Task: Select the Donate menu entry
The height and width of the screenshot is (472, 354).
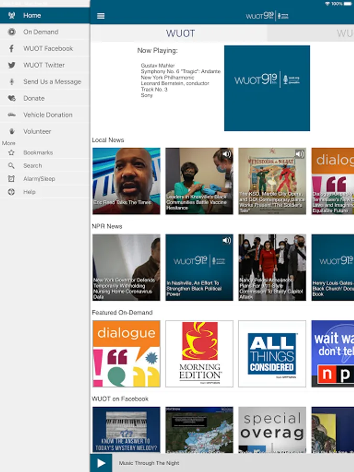Action: (x=45, y=98)
